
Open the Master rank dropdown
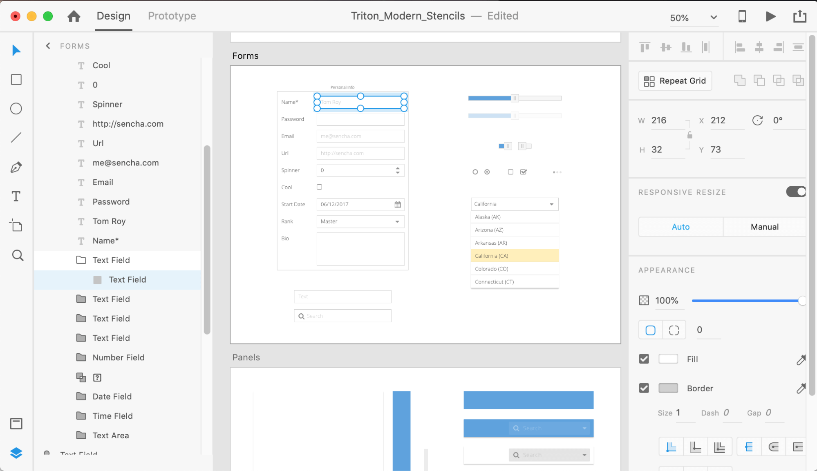point(360,221)
